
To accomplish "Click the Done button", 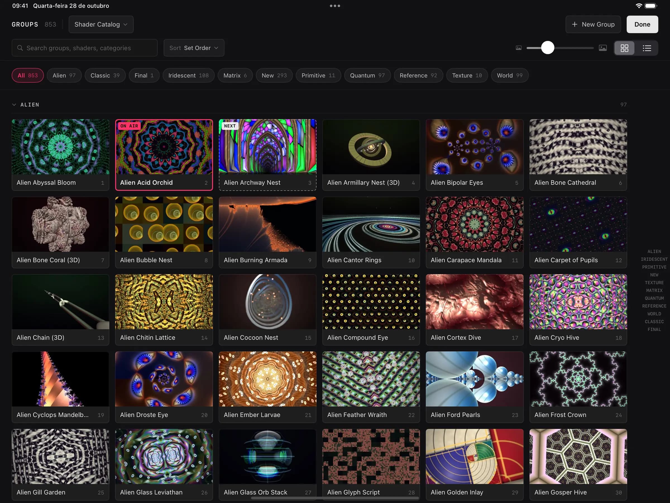I will pyautogui.click(x=642, y=24).
